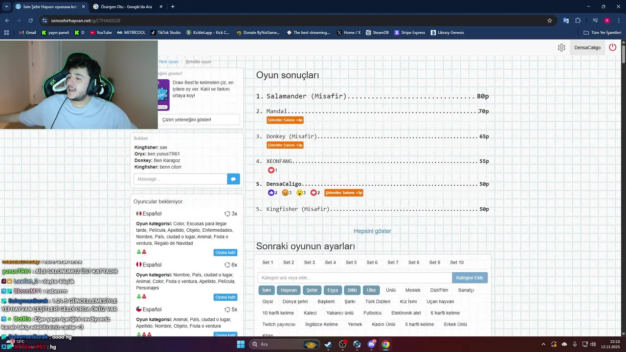Open Discord from the taskbar
The image size is (626, 352).
(371, 344)
